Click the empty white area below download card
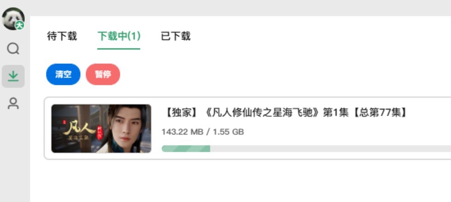Screen dimensions: 451x202 coord(240,180)
